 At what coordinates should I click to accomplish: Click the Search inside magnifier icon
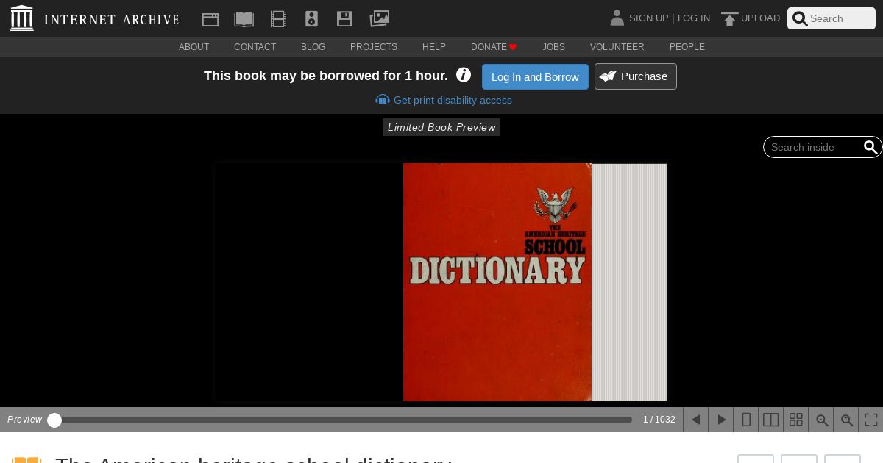click(x=870, y=147)
